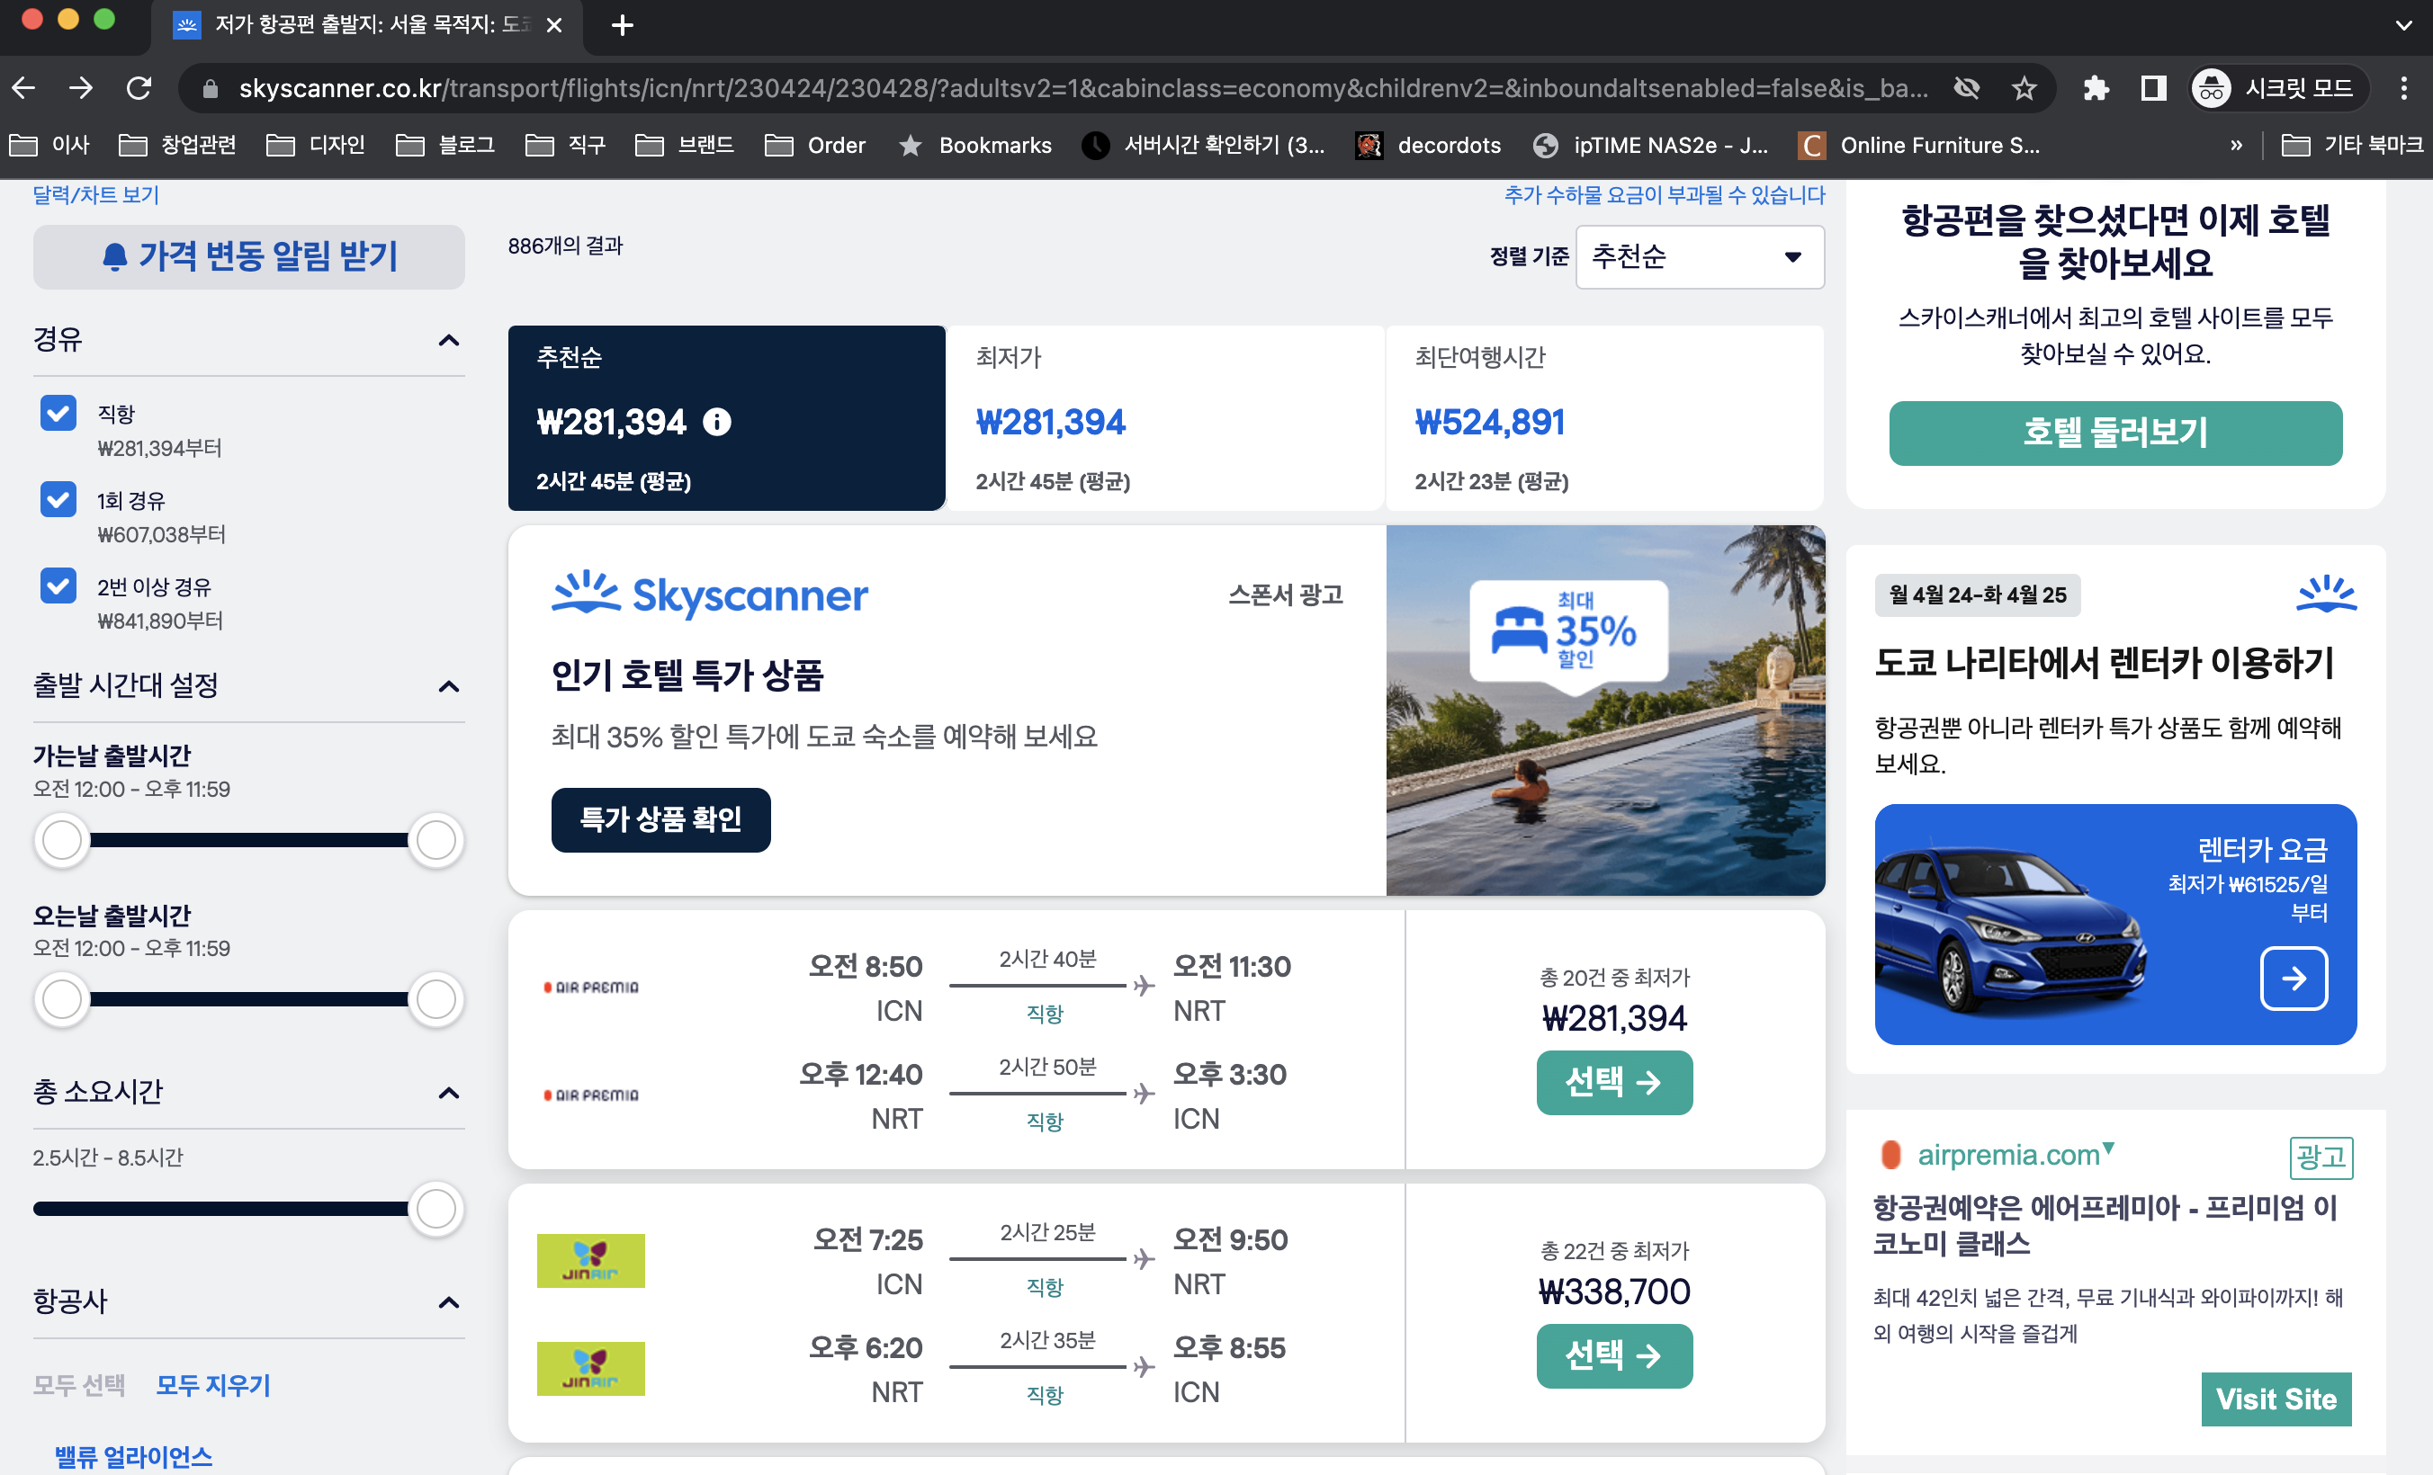This screenshot has width=2433, height=1475.
Task: Uncheck the 직항 direct flight checkbox
Action: coord(58,413)
